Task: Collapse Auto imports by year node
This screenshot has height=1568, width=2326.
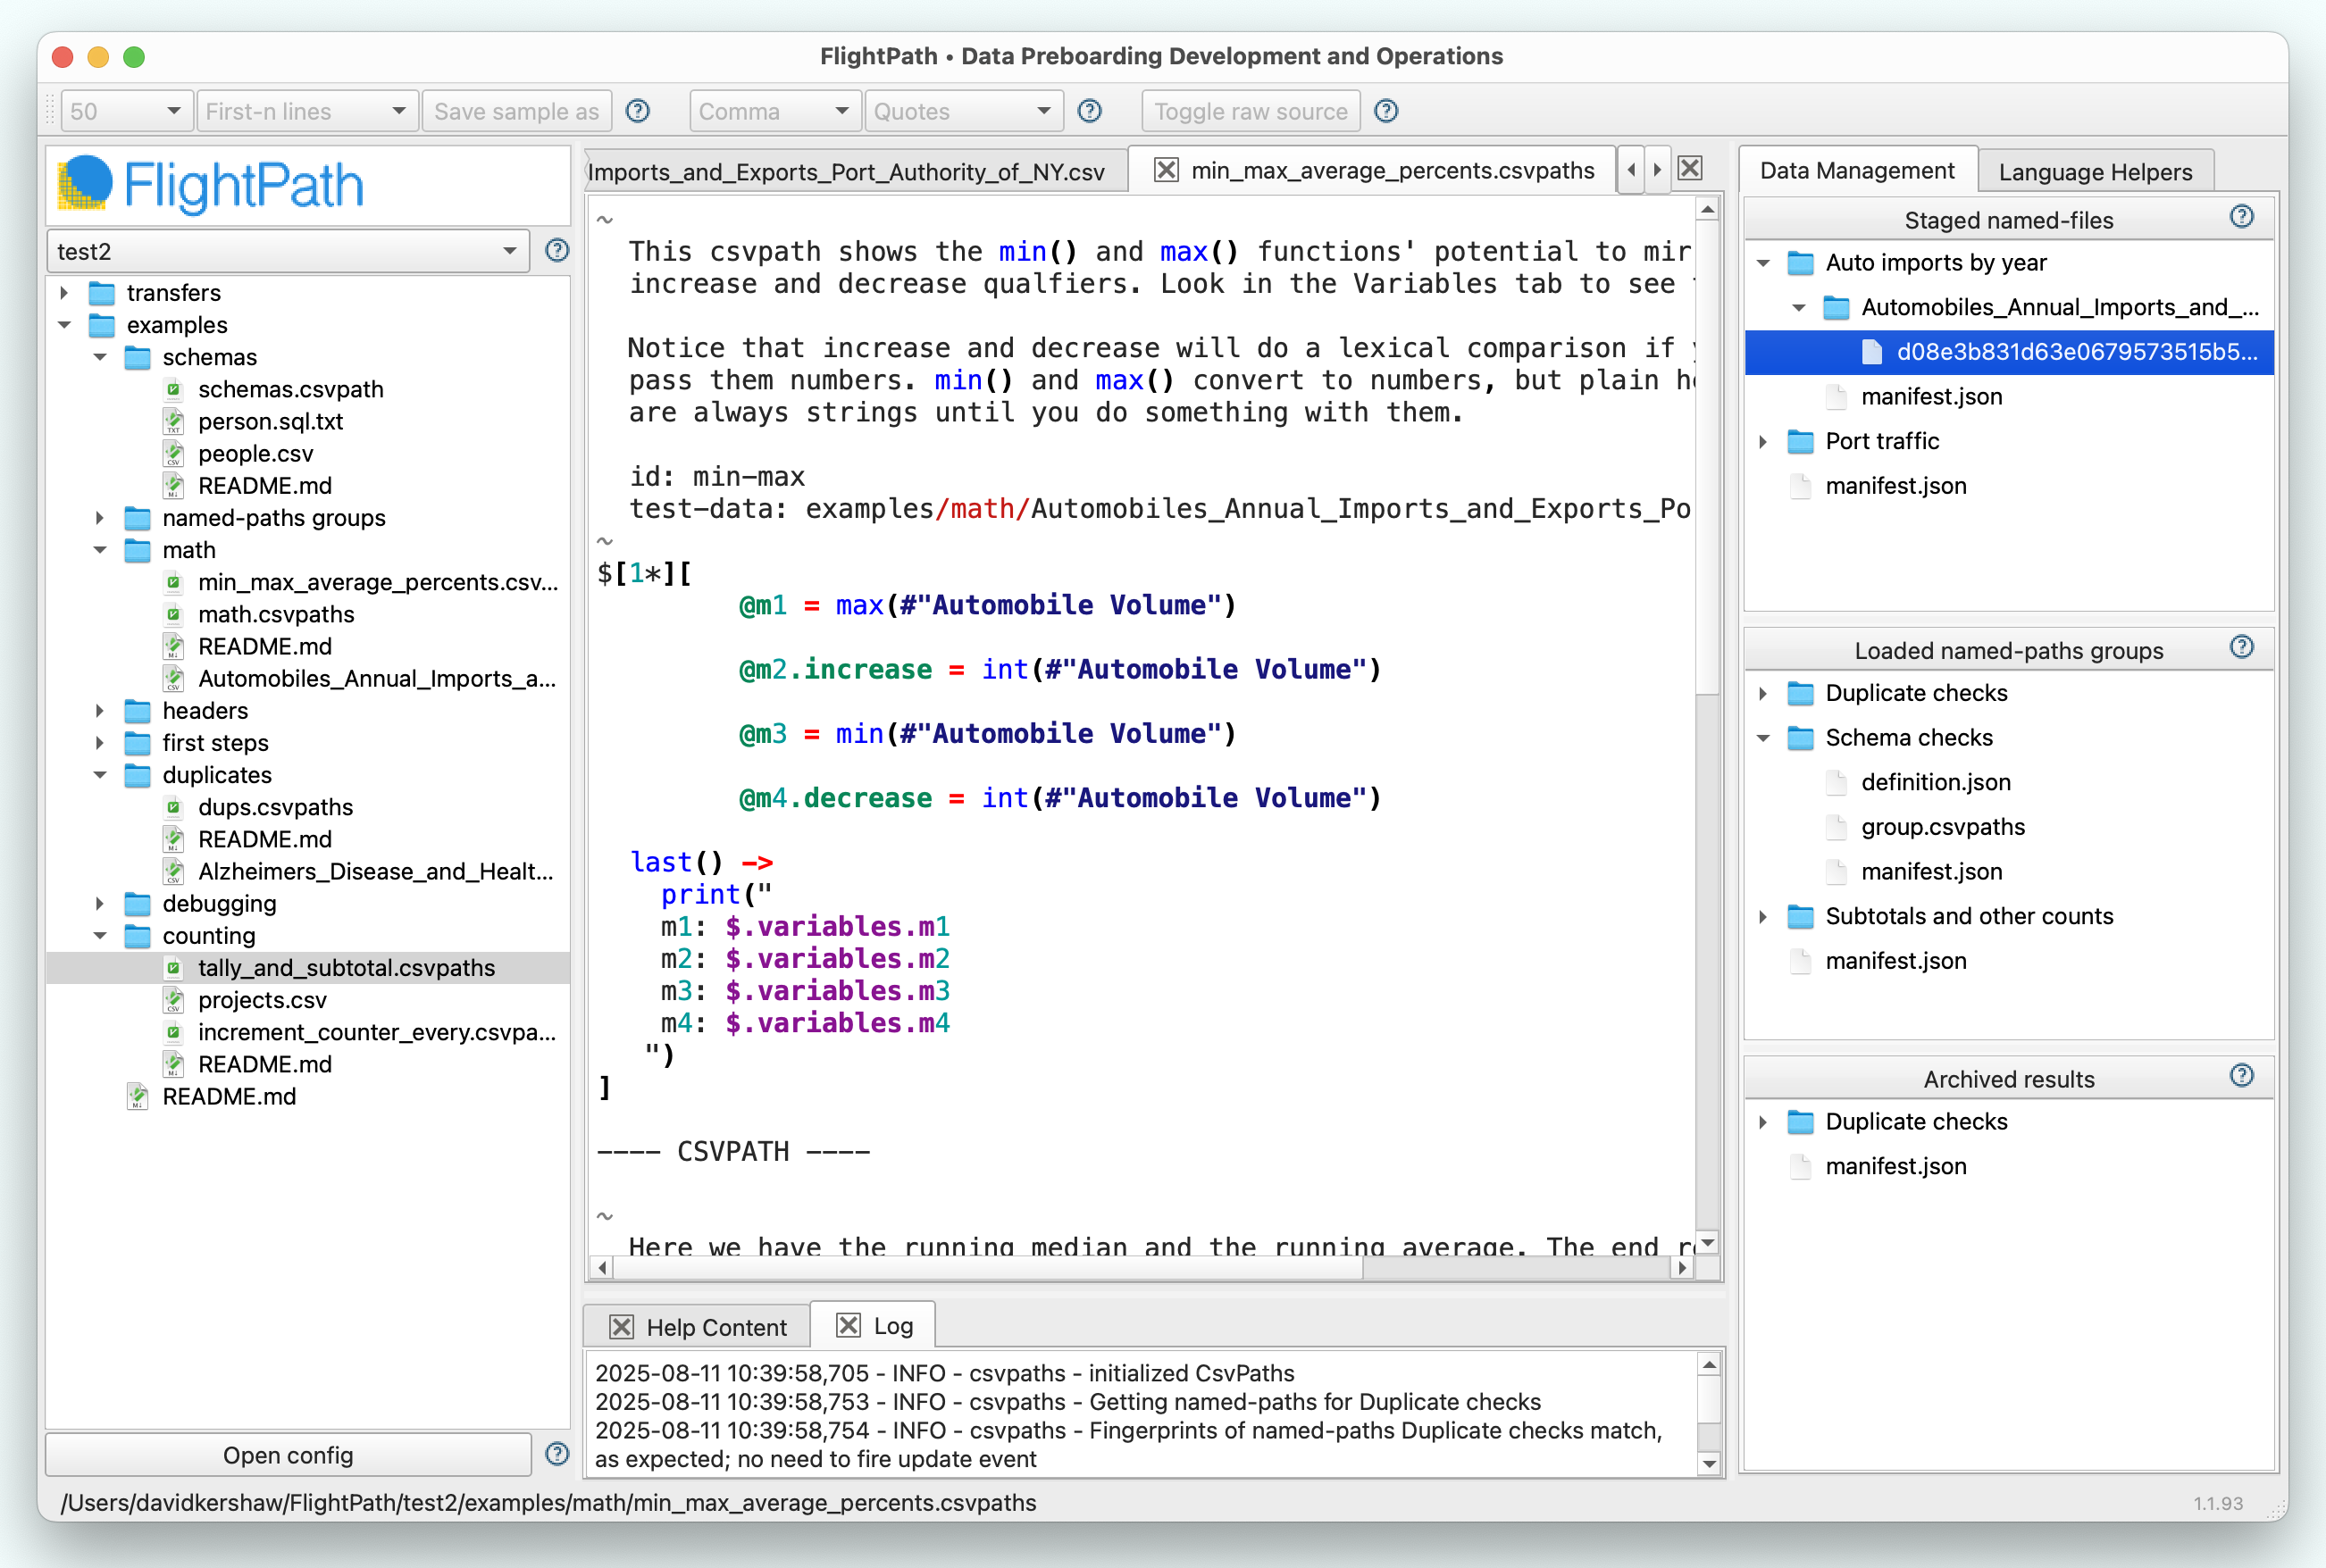Action: 1764,263
